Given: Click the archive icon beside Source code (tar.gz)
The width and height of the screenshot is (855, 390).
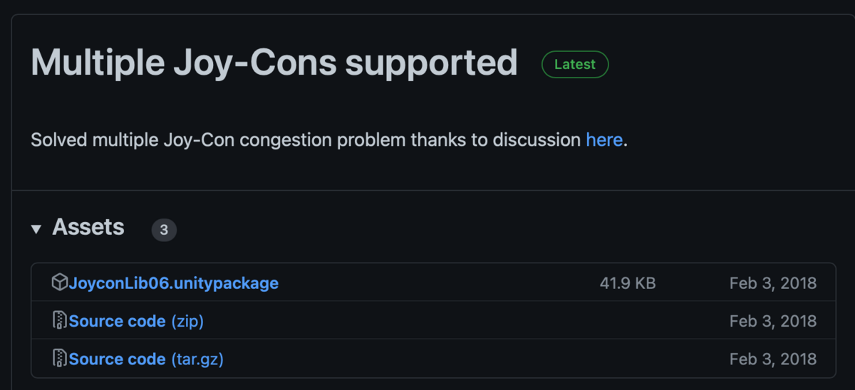Looking at the screenshot, I should point(59,359).
